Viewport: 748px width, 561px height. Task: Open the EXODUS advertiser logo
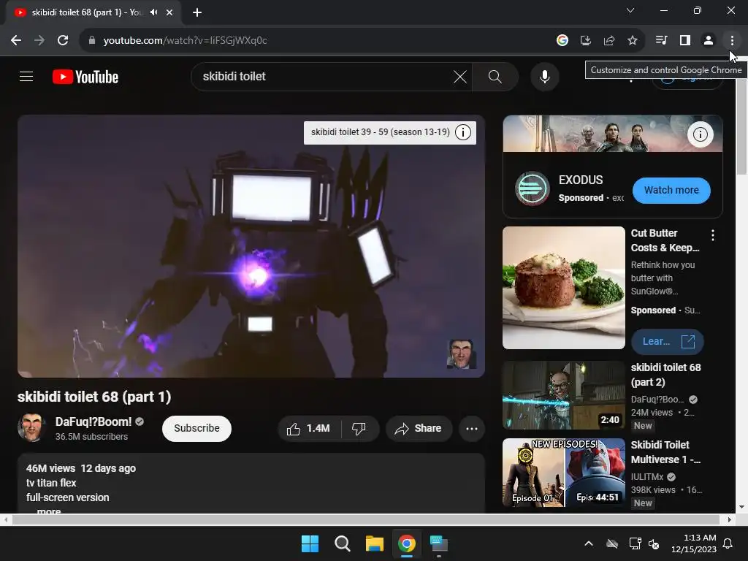533,188
